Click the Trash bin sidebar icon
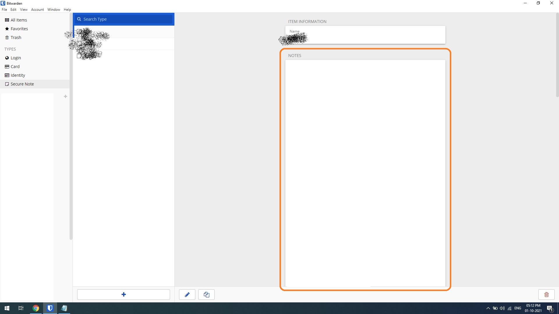This screenshot has height=314, width=559. (x=7, y=38)
